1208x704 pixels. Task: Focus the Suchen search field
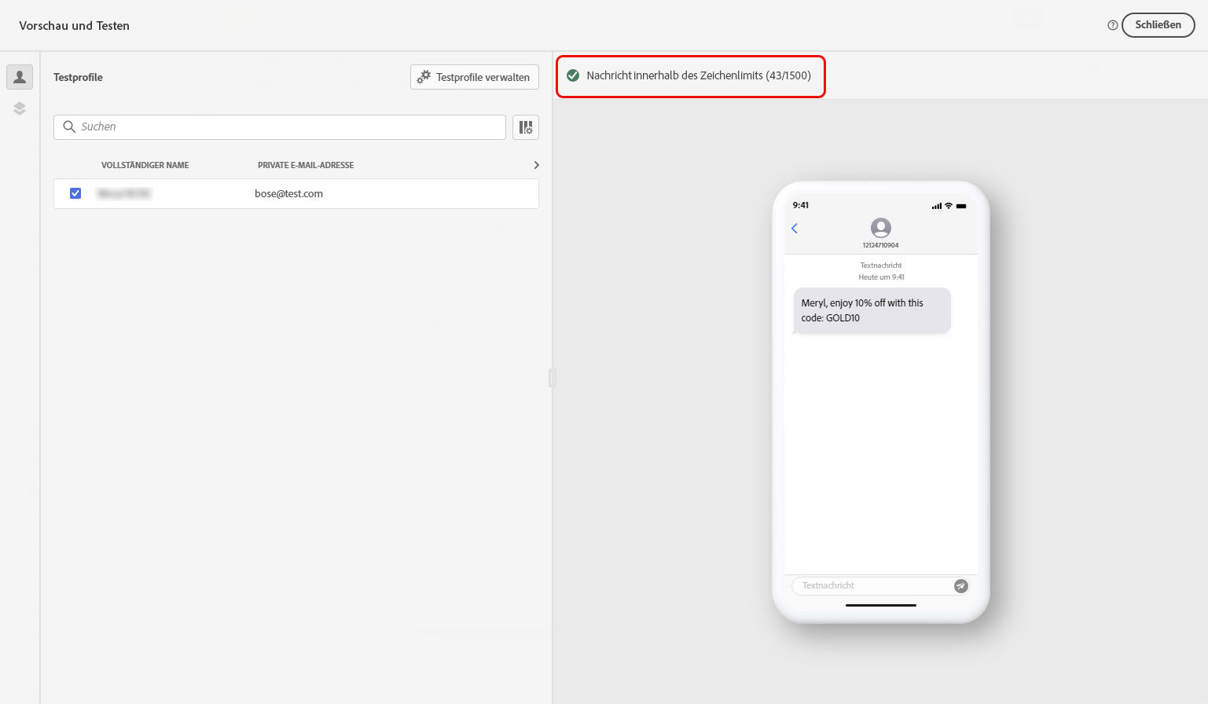click(280, 127)
